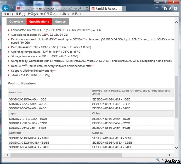
Task: Open the 說明(H) menu
Action: 76,14
